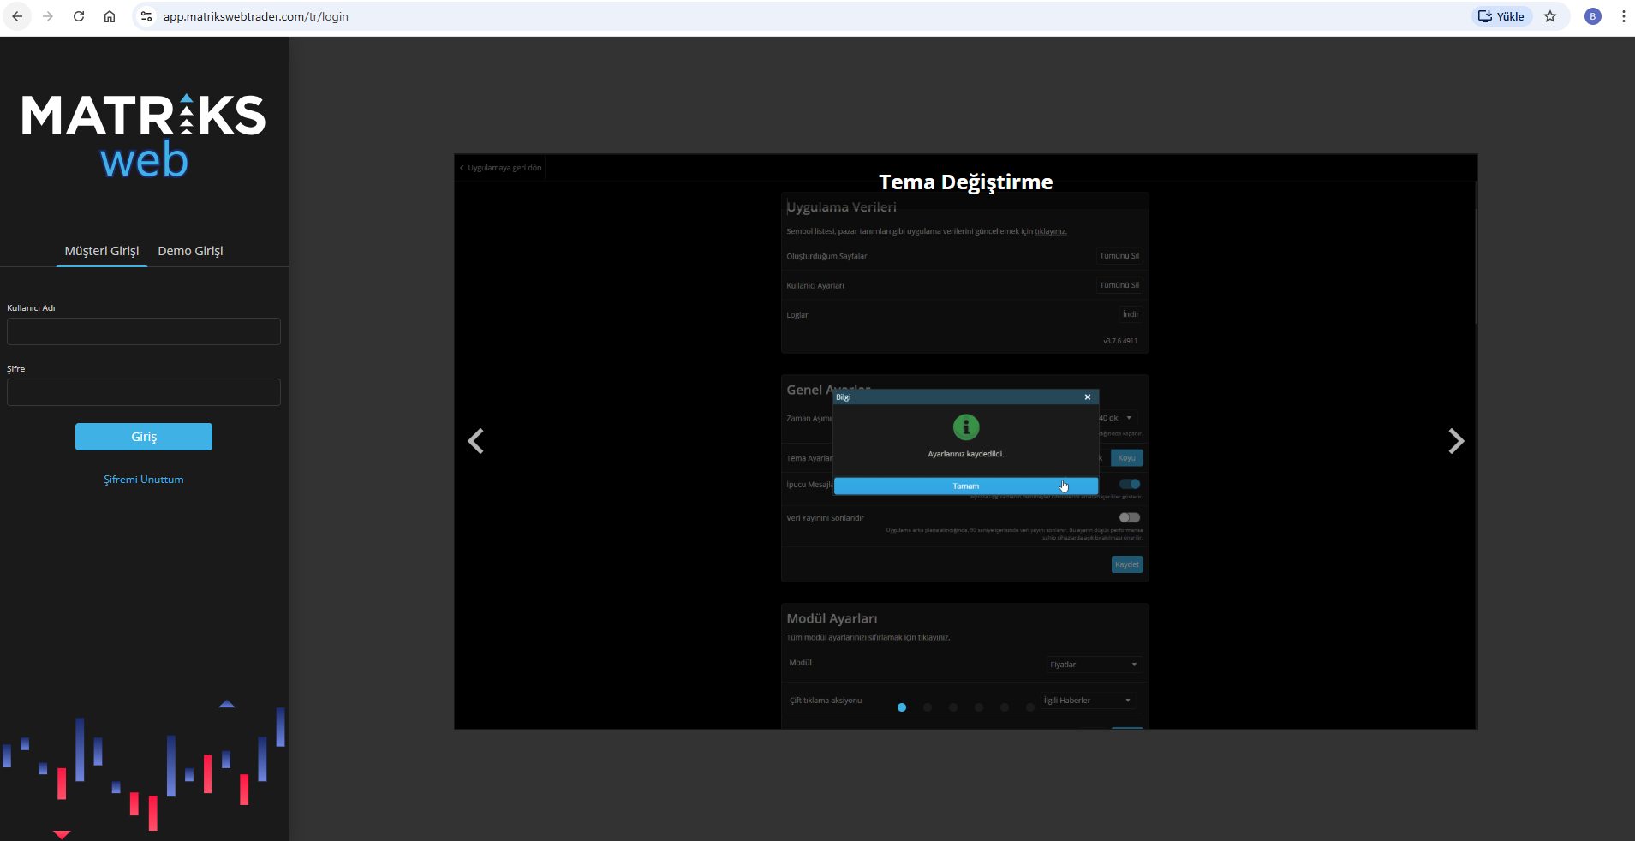Toggle the İpucu Mesajları switch
Image resolution: width=1635 pixels, height=841 pixels.
[1130, 484]
